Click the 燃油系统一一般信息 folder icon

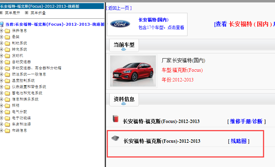[x=7, y=74]
